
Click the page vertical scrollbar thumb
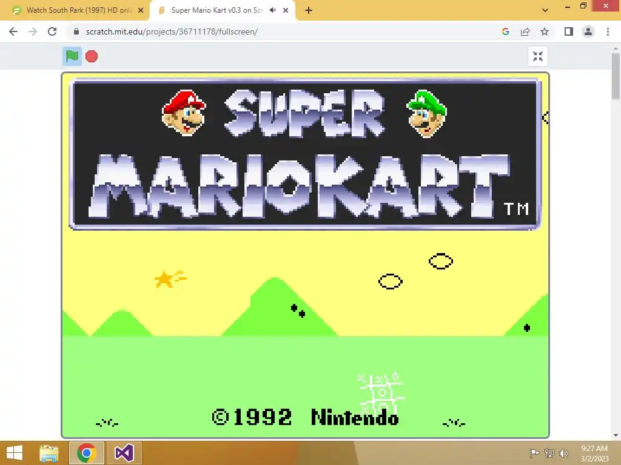click(616, 76)
